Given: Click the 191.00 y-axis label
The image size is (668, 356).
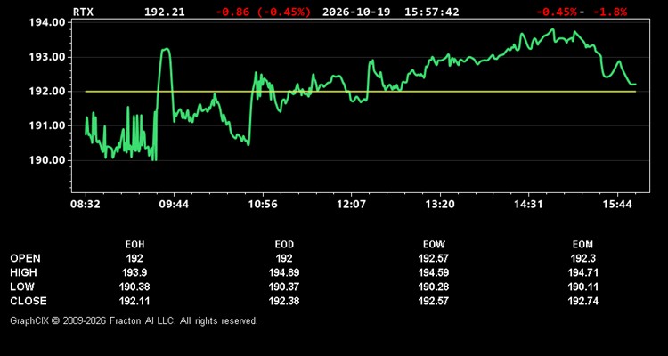Looking at the screenshot, I should pyautogui.click(x=47, y=126).
